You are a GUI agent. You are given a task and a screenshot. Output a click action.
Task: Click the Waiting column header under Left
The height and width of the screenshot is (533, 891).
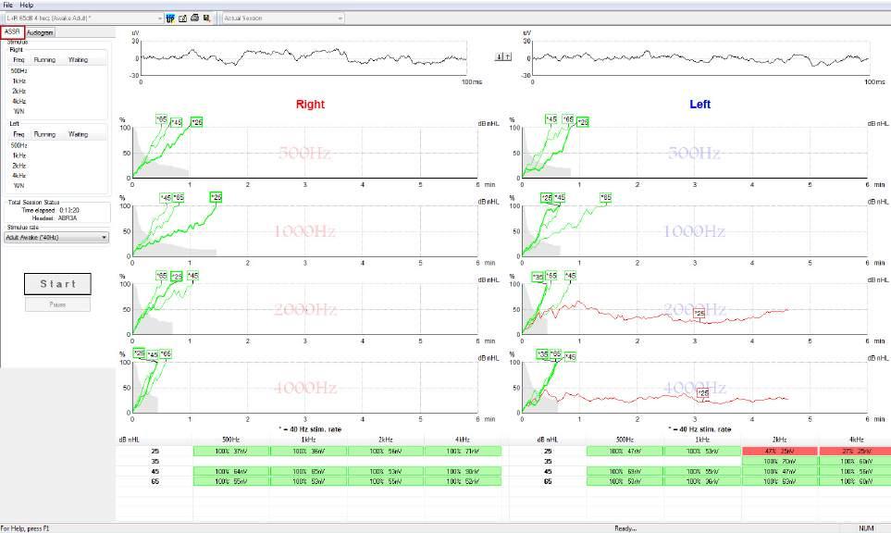point(78,135)
